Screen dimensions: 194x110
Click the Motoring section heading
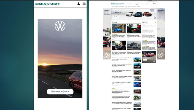click(x=114, y=22)
